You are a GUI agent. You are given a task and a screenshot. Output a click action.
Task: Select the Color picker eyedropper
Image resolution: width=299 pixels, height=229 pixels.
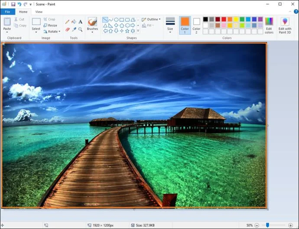click(x=74, y=30)
